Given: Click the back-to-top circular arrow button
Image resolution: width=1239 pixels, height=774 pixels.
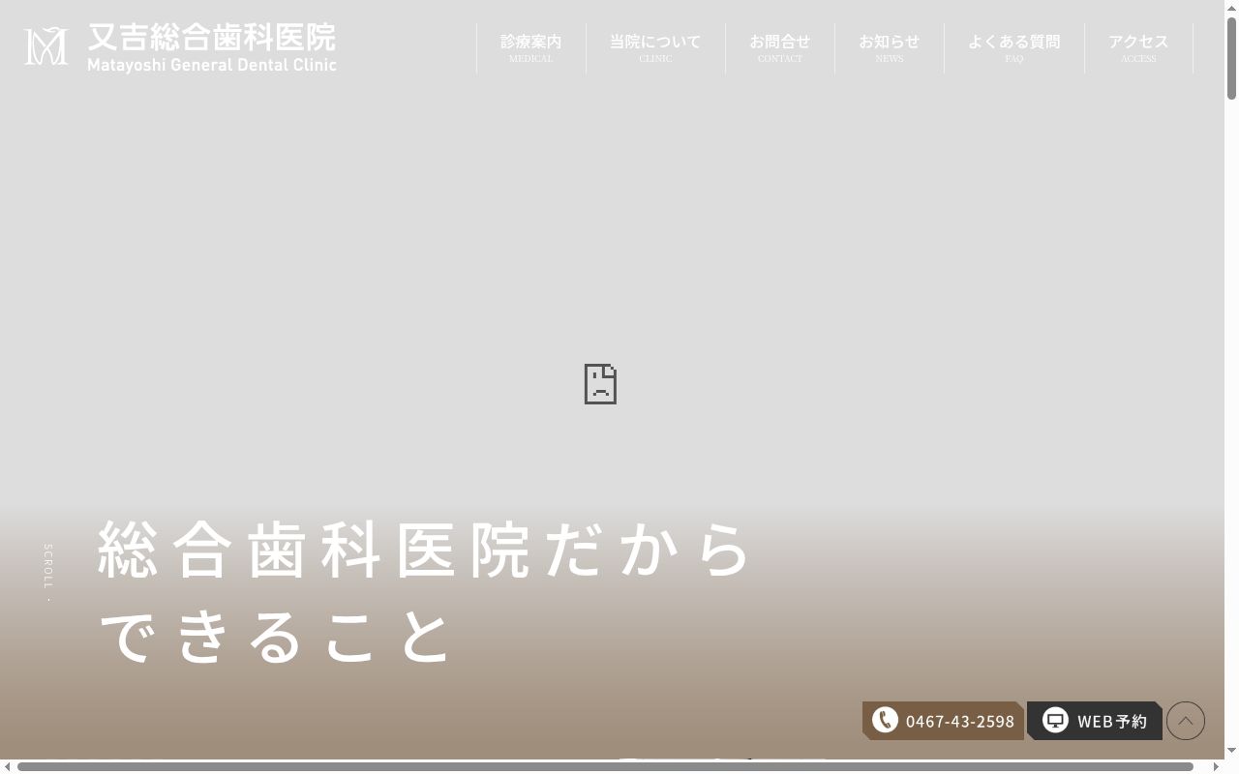Looking at the screenshot, I should (x=1186, y=721).
